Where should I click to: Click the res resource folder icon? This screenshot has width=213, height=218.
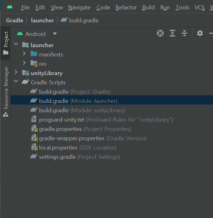coord(34,63)
